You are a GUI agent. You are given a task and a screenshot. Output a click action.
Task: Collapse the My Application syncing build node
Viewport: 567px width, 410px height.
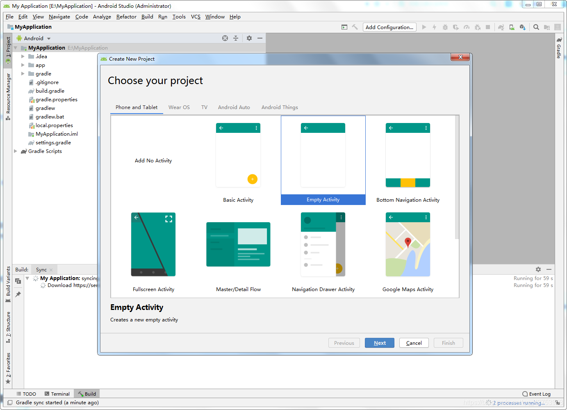click(27, 278)
